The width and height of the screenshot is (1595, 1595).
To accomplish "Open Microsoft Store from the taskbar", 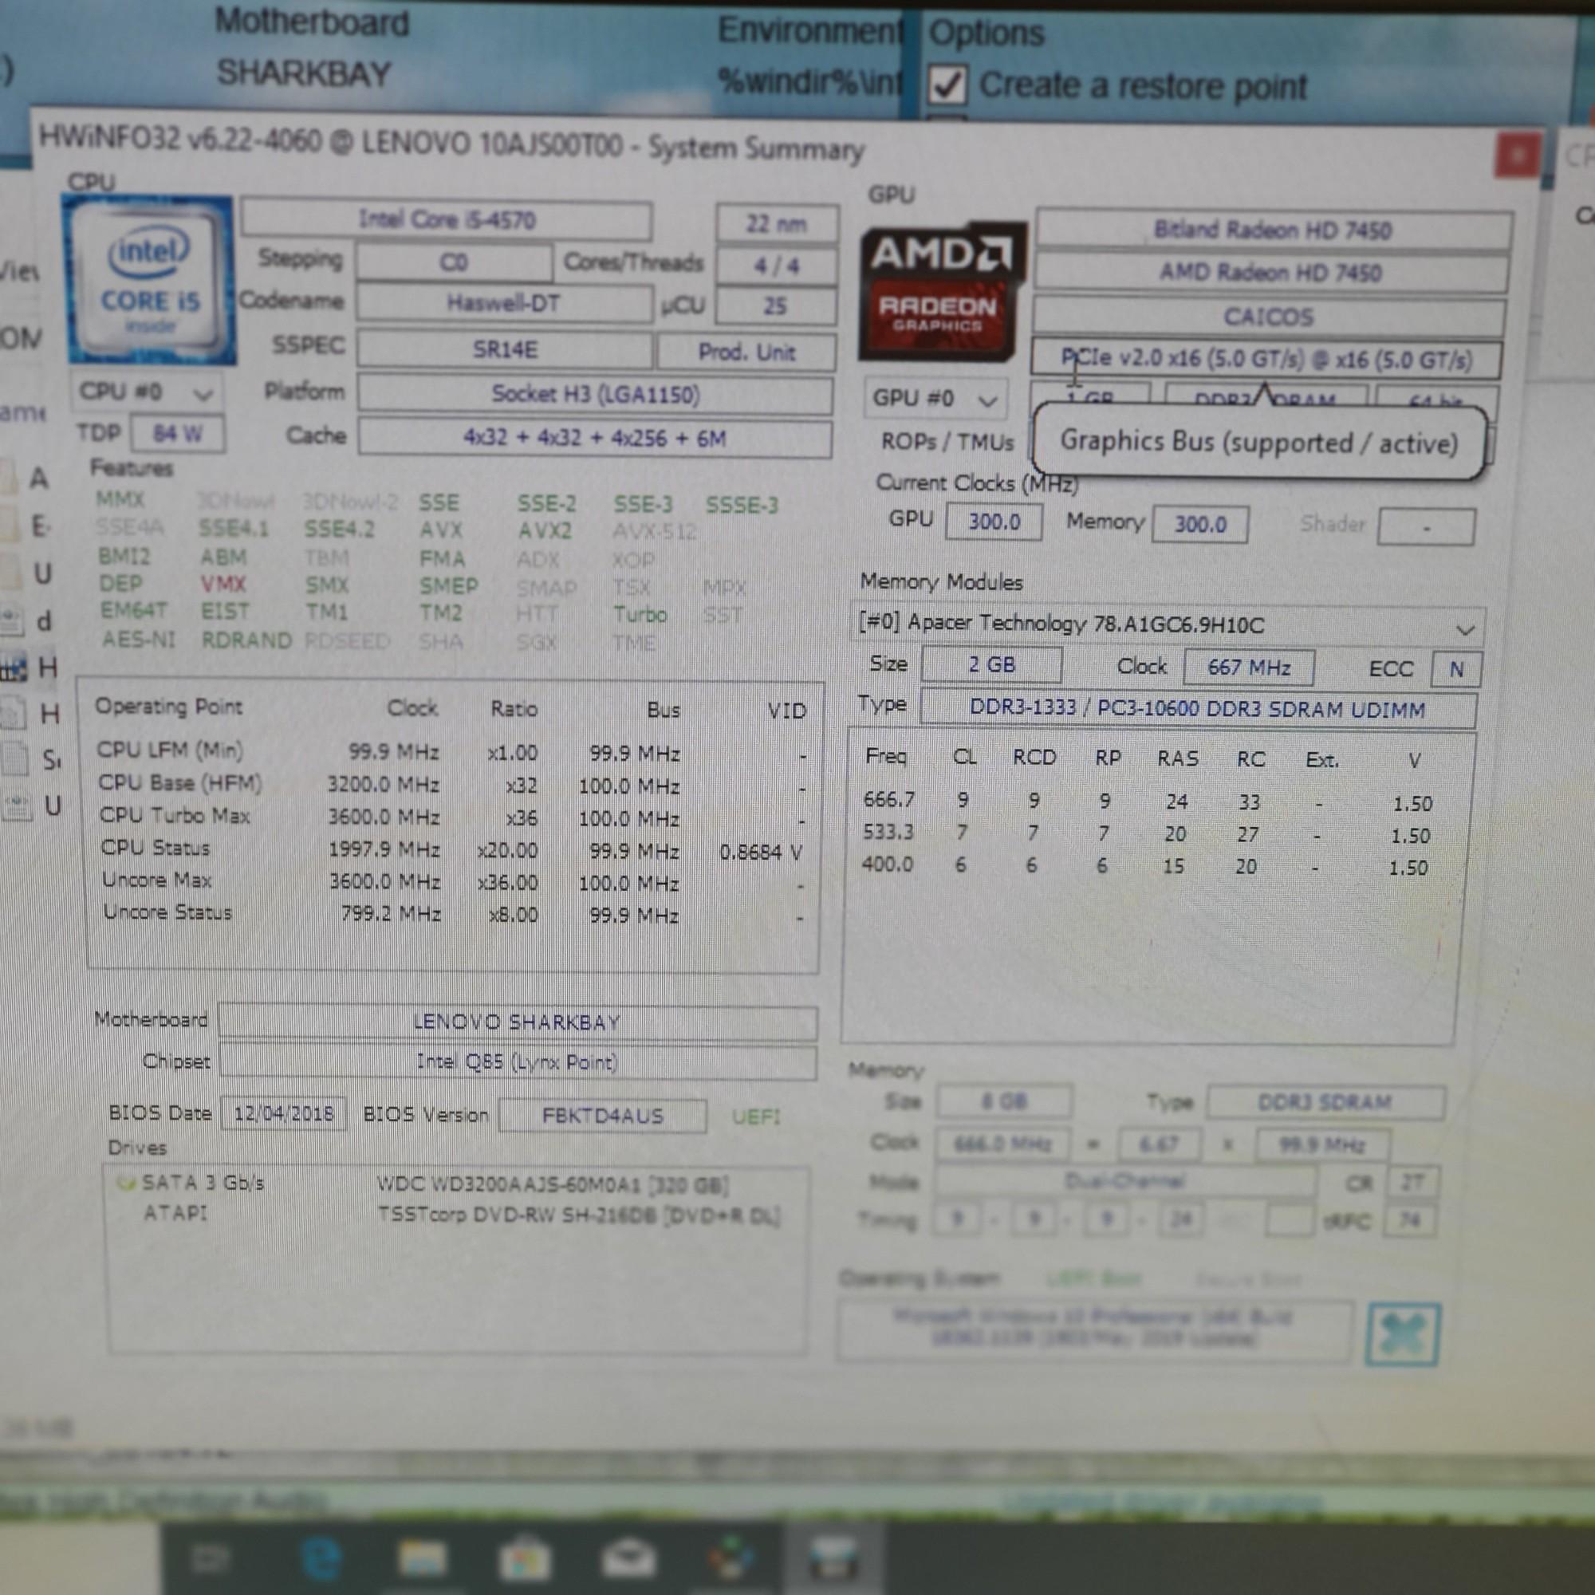I will (525, 1558).
